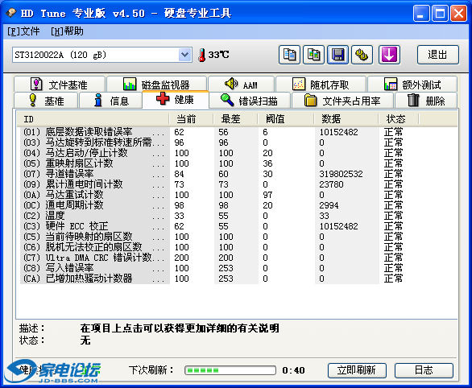Click the purple download arrow icon
This screenshot has height=388, width=472.
pos(389,55)
